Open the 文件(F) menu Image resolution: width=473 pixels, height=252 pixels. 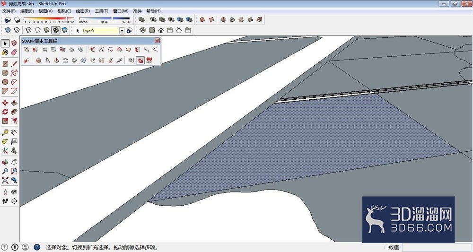[x=9, y=11]
